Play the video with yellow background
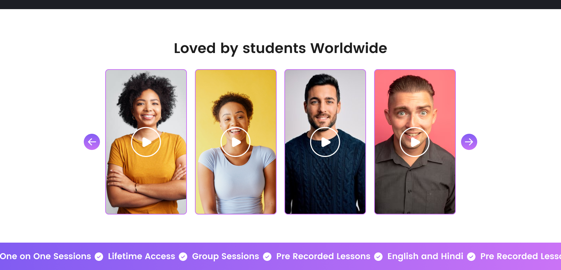 tap(236, 142)
